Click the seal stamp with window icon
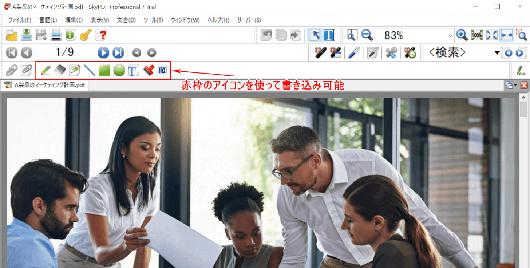Image resolution: width=530 pixels, height=268 pixels. click(335, 53)
